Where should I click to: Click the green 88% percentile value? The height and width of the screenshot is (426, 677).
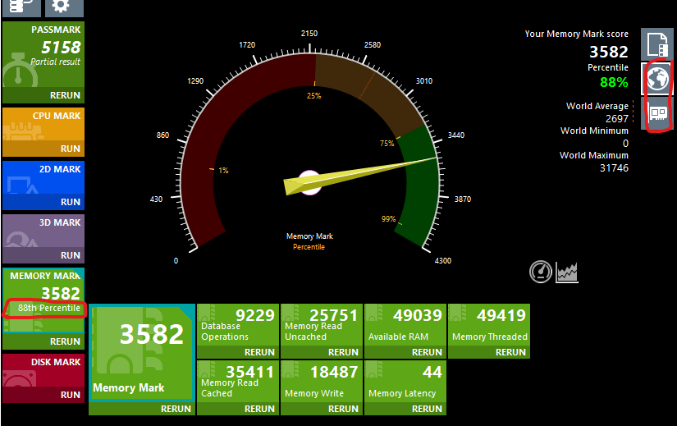click(x=614, y=82)
